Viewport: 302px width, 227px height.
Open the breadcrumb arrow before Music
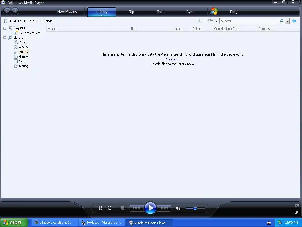click(x=11, y=21)
